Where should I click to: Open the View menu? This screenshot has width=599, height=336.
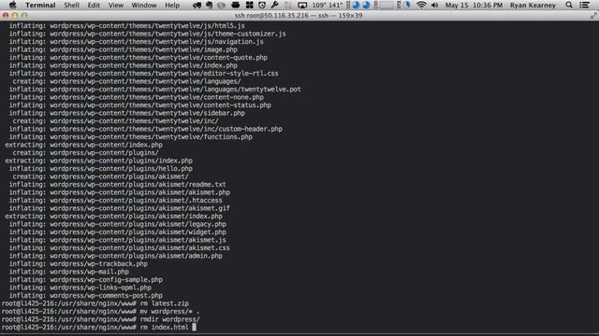point(116,5)
